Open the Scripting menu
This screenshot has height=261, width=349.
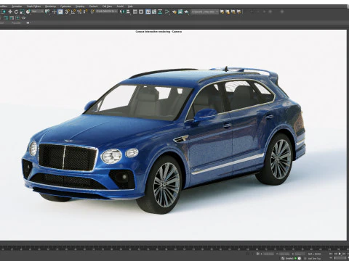(80, 7)
